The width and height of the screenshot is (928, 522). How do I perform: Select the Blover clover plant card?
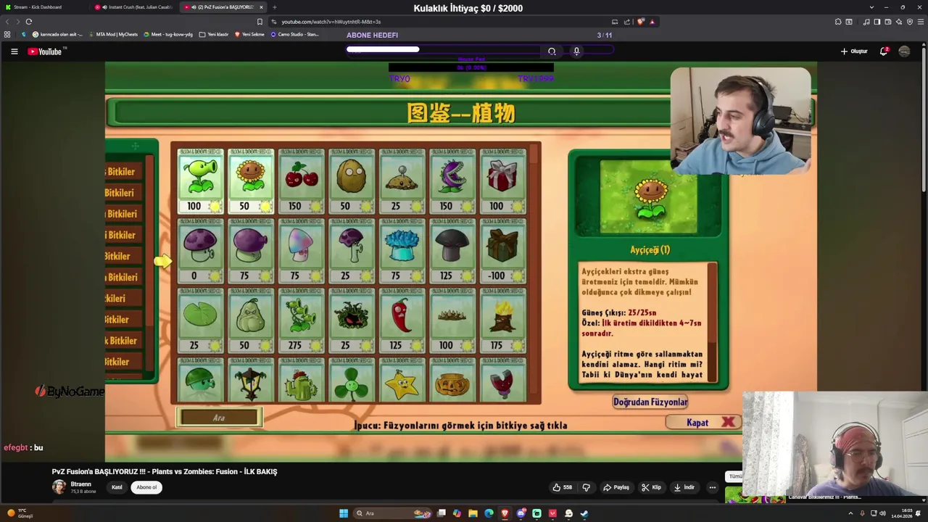(x=352, y=380)
